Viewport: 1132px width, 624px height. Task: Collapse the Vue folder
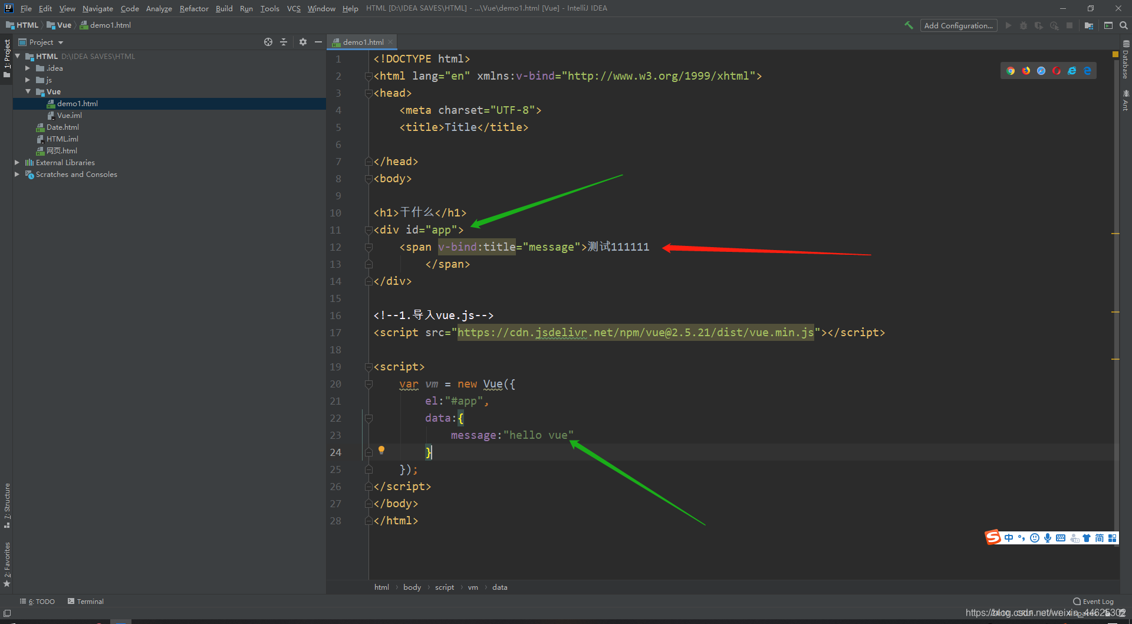click(28, 91)
